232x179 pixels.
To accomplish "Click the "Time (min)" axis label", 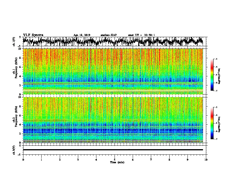I will click(117, 162).
